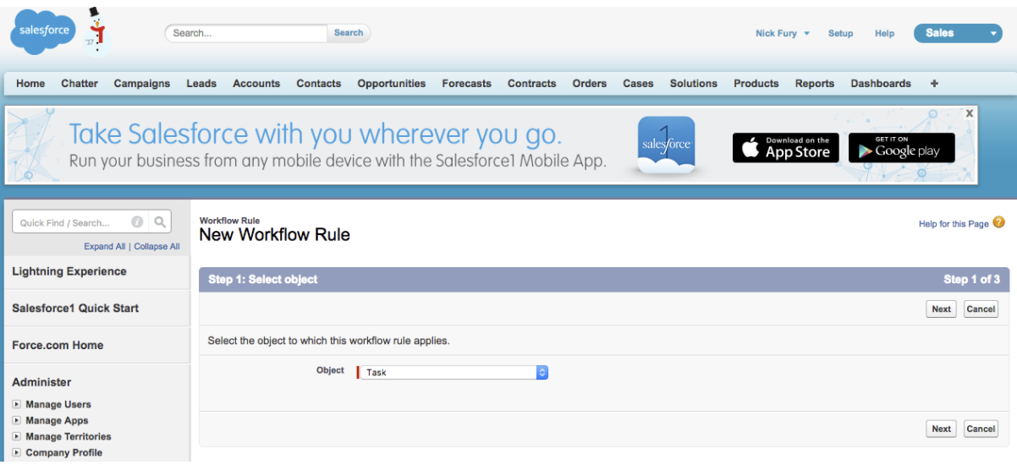Open the Contracts tab

(532, 84)
